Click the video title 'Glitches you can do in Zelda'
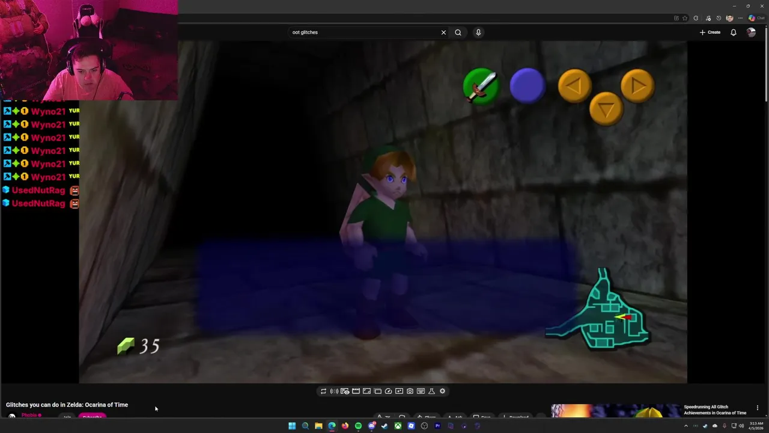The height and width of the screenshot is (433, 769). [x=67, y=405]
